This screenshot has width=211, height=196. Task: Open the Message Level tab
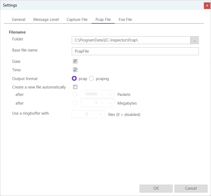coord(46,20)
